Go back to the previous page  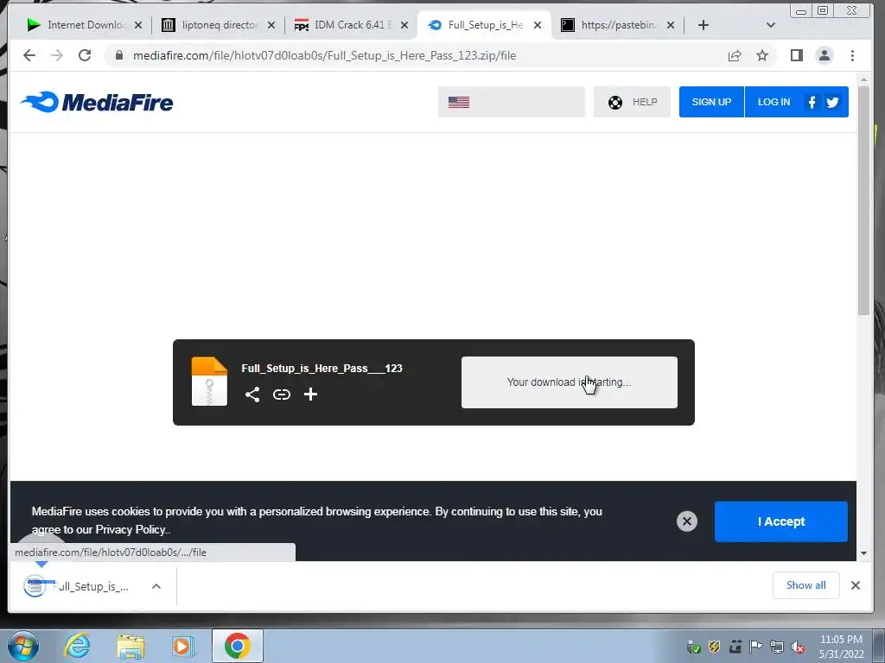(x=29, y=55)
